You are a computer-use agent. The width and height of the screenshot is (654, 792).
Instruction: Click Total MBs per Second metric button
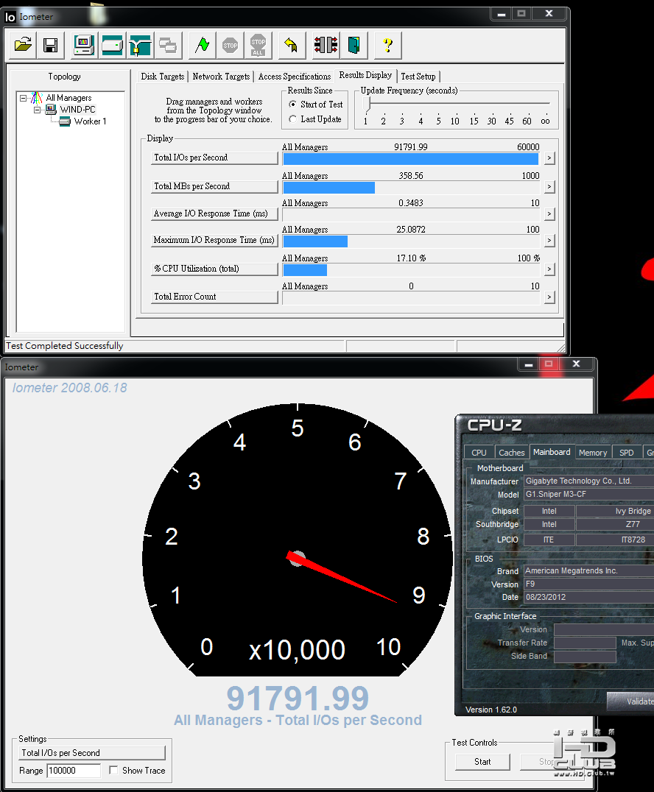coord(215,186)
